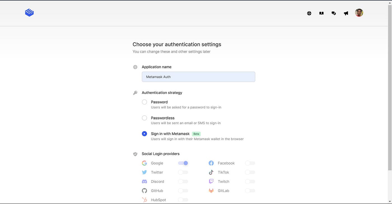Click the Facebook logo icon
Viewport: 392px width, 204px height.
pos(211,163)
